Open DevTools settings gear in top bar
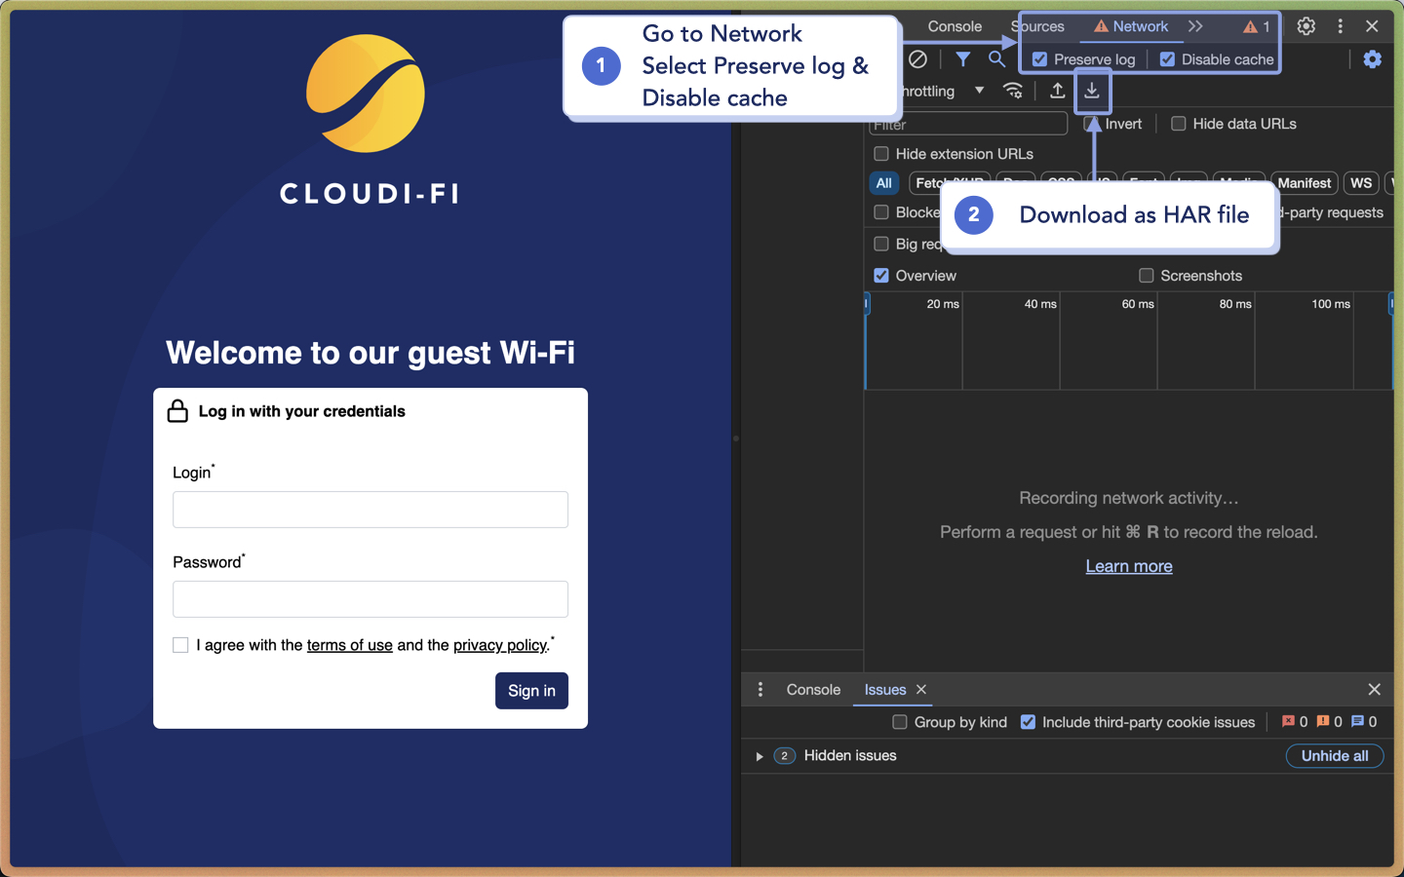Viewport: 1404px width, 877px height. pyautogui.click(x=1306, y=26)
